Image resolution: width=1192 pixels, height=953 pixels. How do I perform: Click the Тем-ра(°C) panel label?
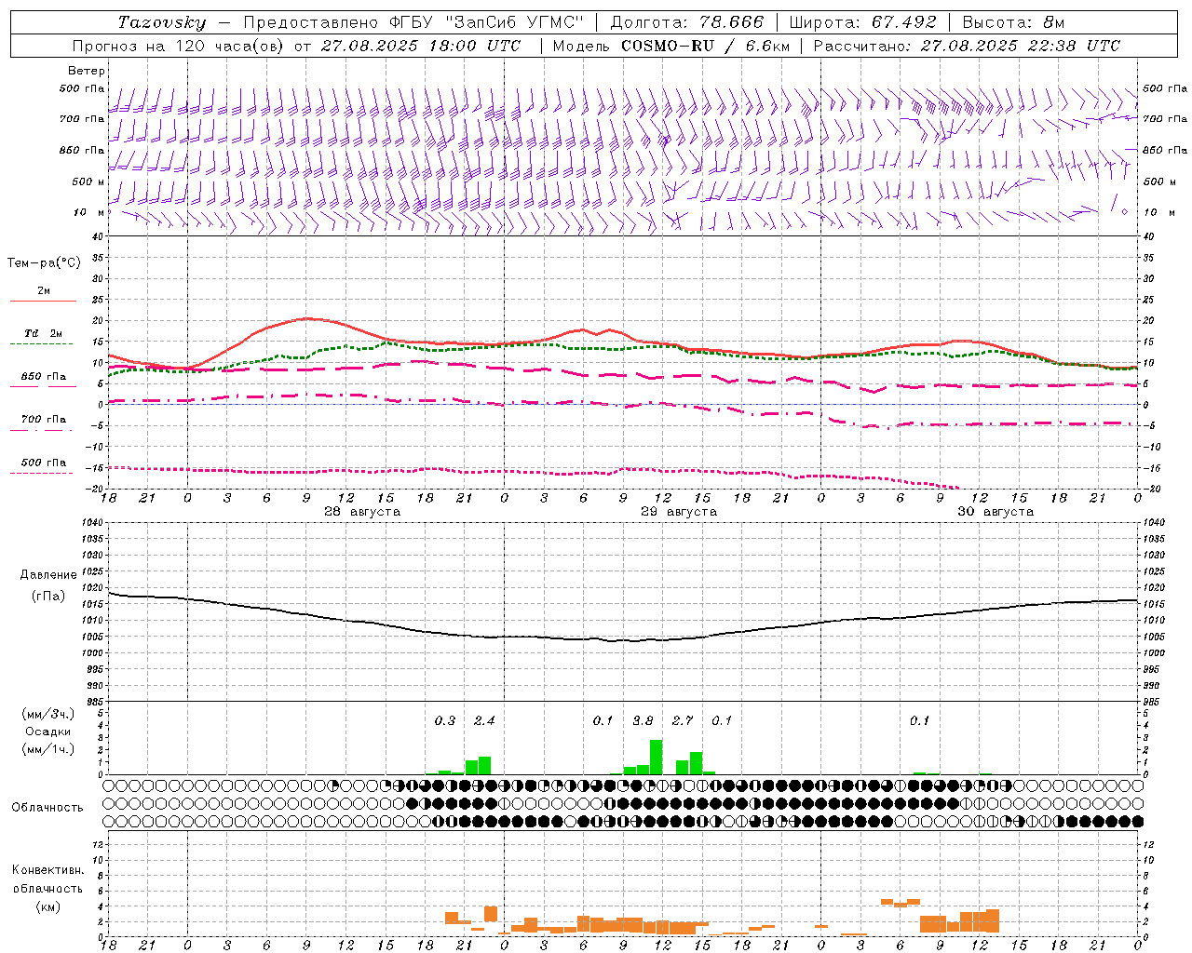tap(44, 263)
